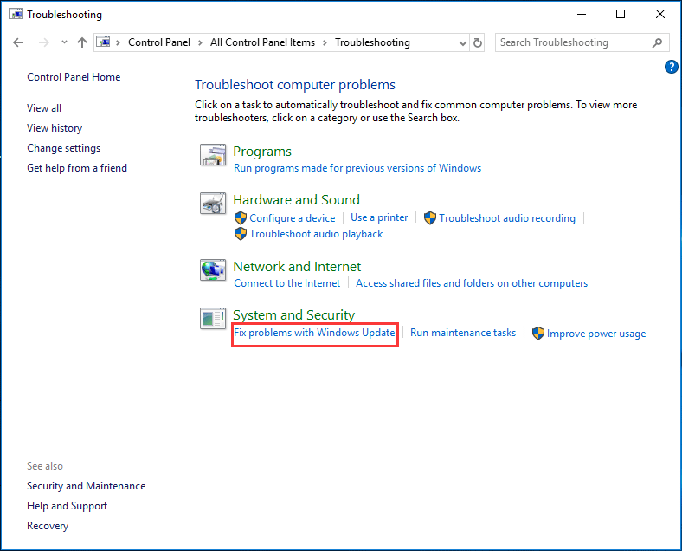Expand the address bar history dropdown
The image size is (682, 551).
pyautogui.click(x=461, y=42)
